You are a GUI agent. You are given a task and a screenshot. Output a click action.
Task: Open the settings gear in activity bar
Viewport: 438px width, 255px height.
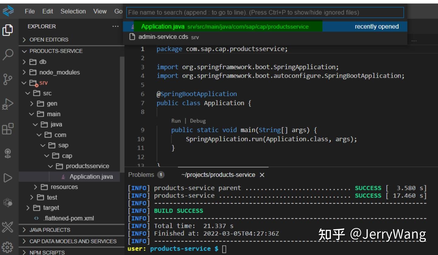click(x=8, y=247)
